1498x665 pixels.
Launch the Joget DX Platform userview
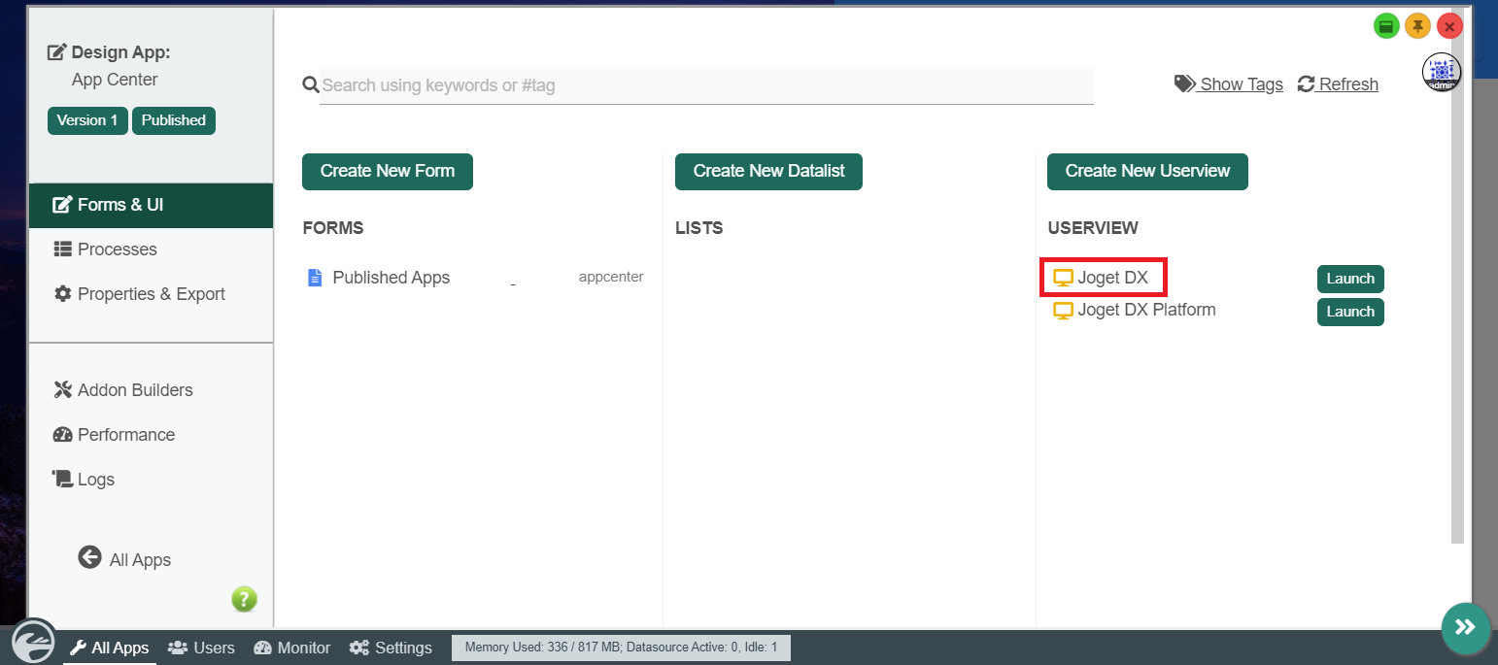click(x=1350, y=312)
